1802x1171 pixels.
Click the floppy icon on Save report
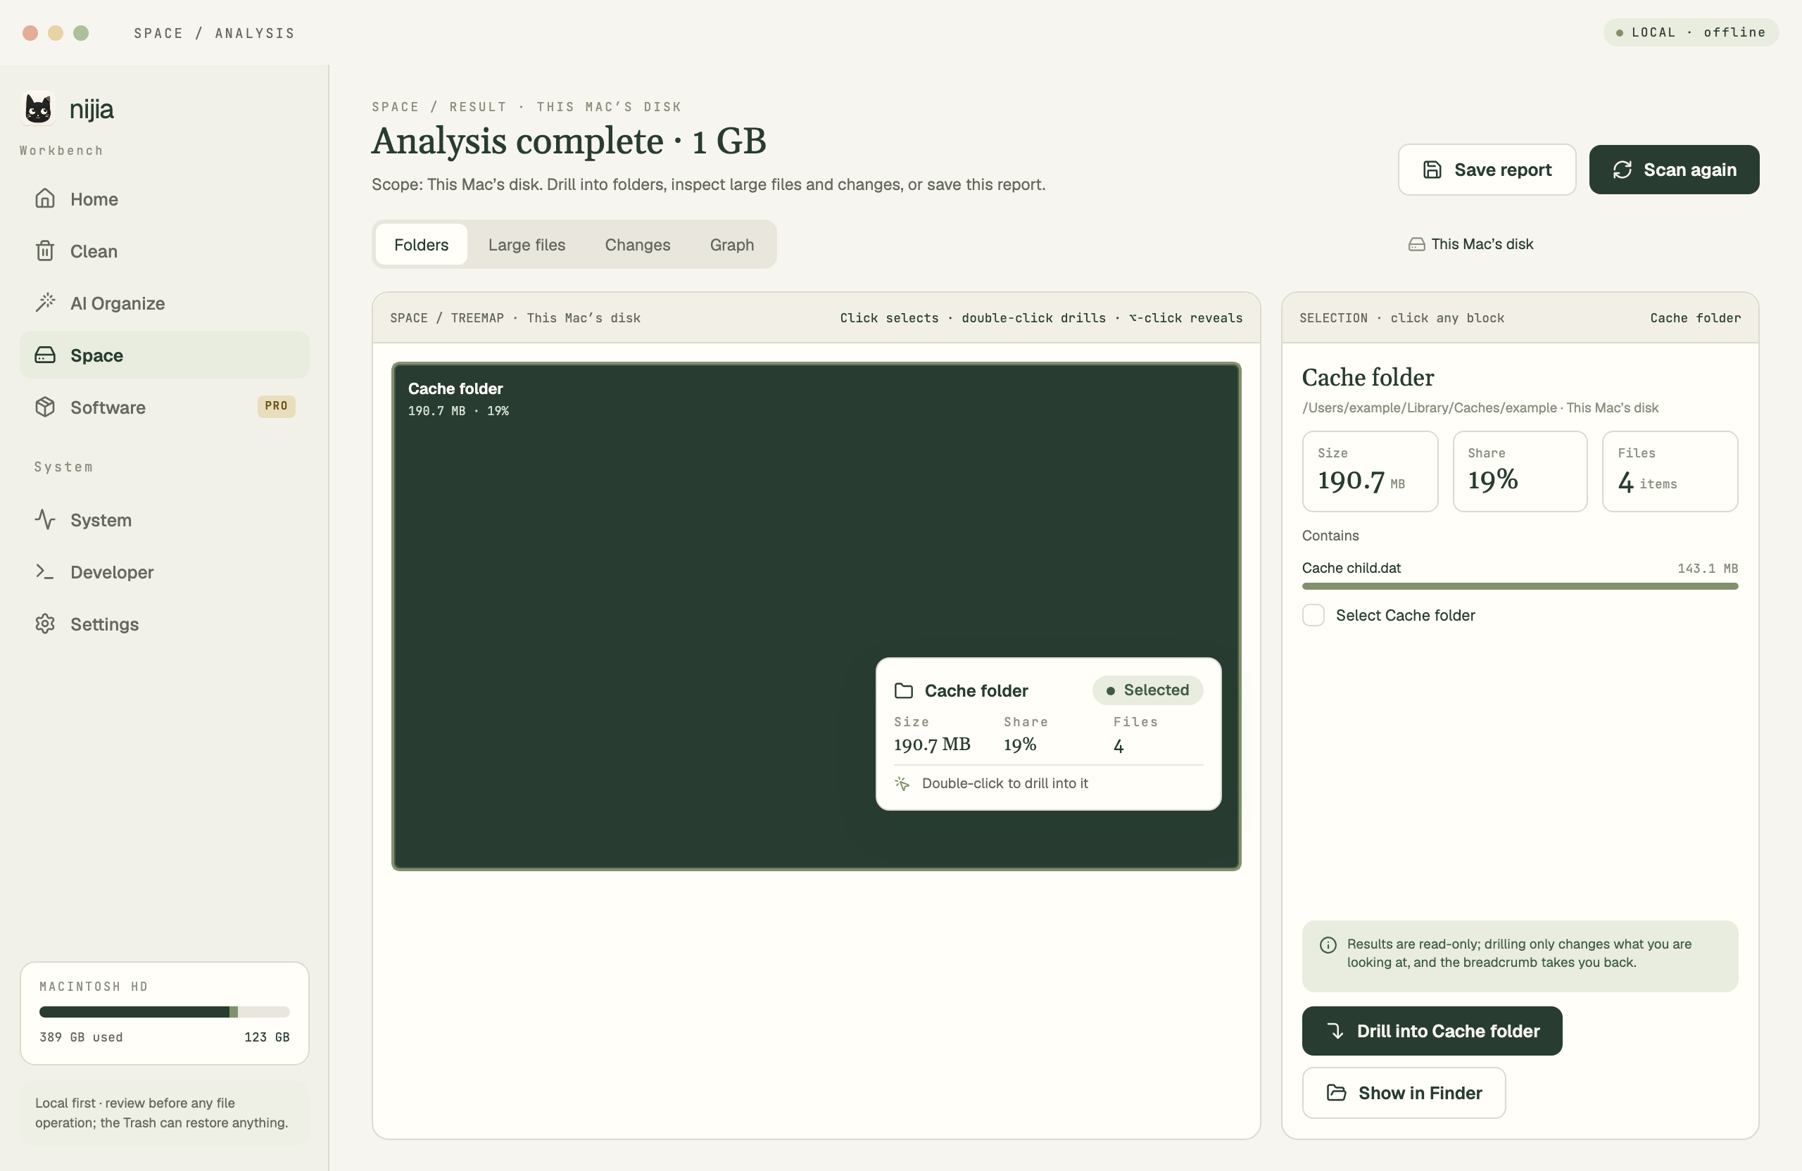[1432, 170]
